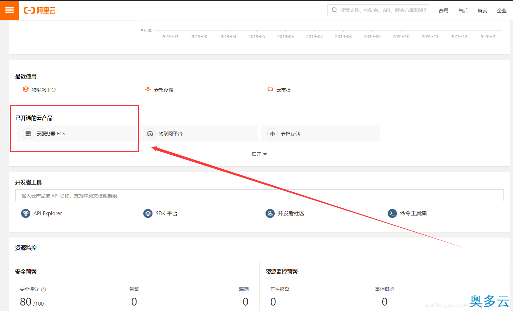513x311 pixels.
Task: Open the API Explorer link
Action: point(48,213)
